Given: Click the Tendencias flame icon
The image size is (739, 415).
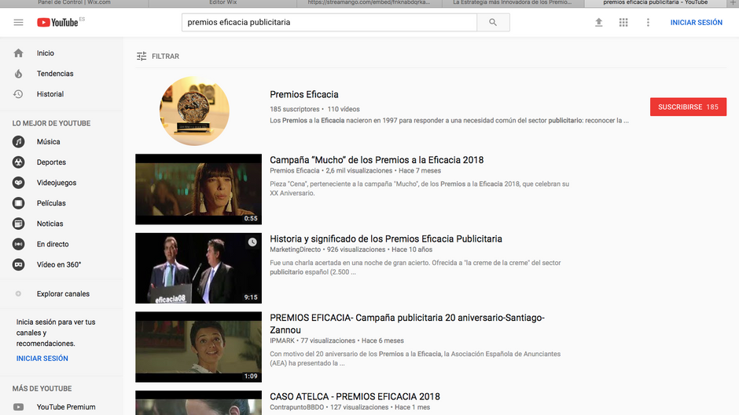Looking at the screenshot, I should pyautogui.click(x=18, y=74).
